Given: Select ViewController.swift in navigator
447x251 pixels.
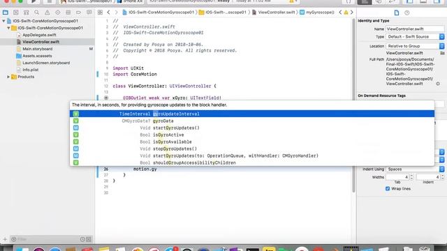Looking at the screenshot, I should (41, 42).
